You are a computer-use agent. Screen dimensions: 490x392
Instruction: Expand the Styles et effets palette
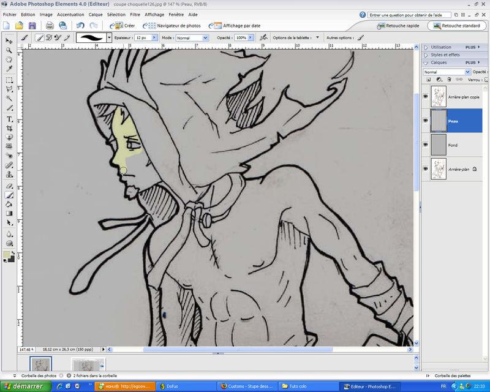point(426,55)
